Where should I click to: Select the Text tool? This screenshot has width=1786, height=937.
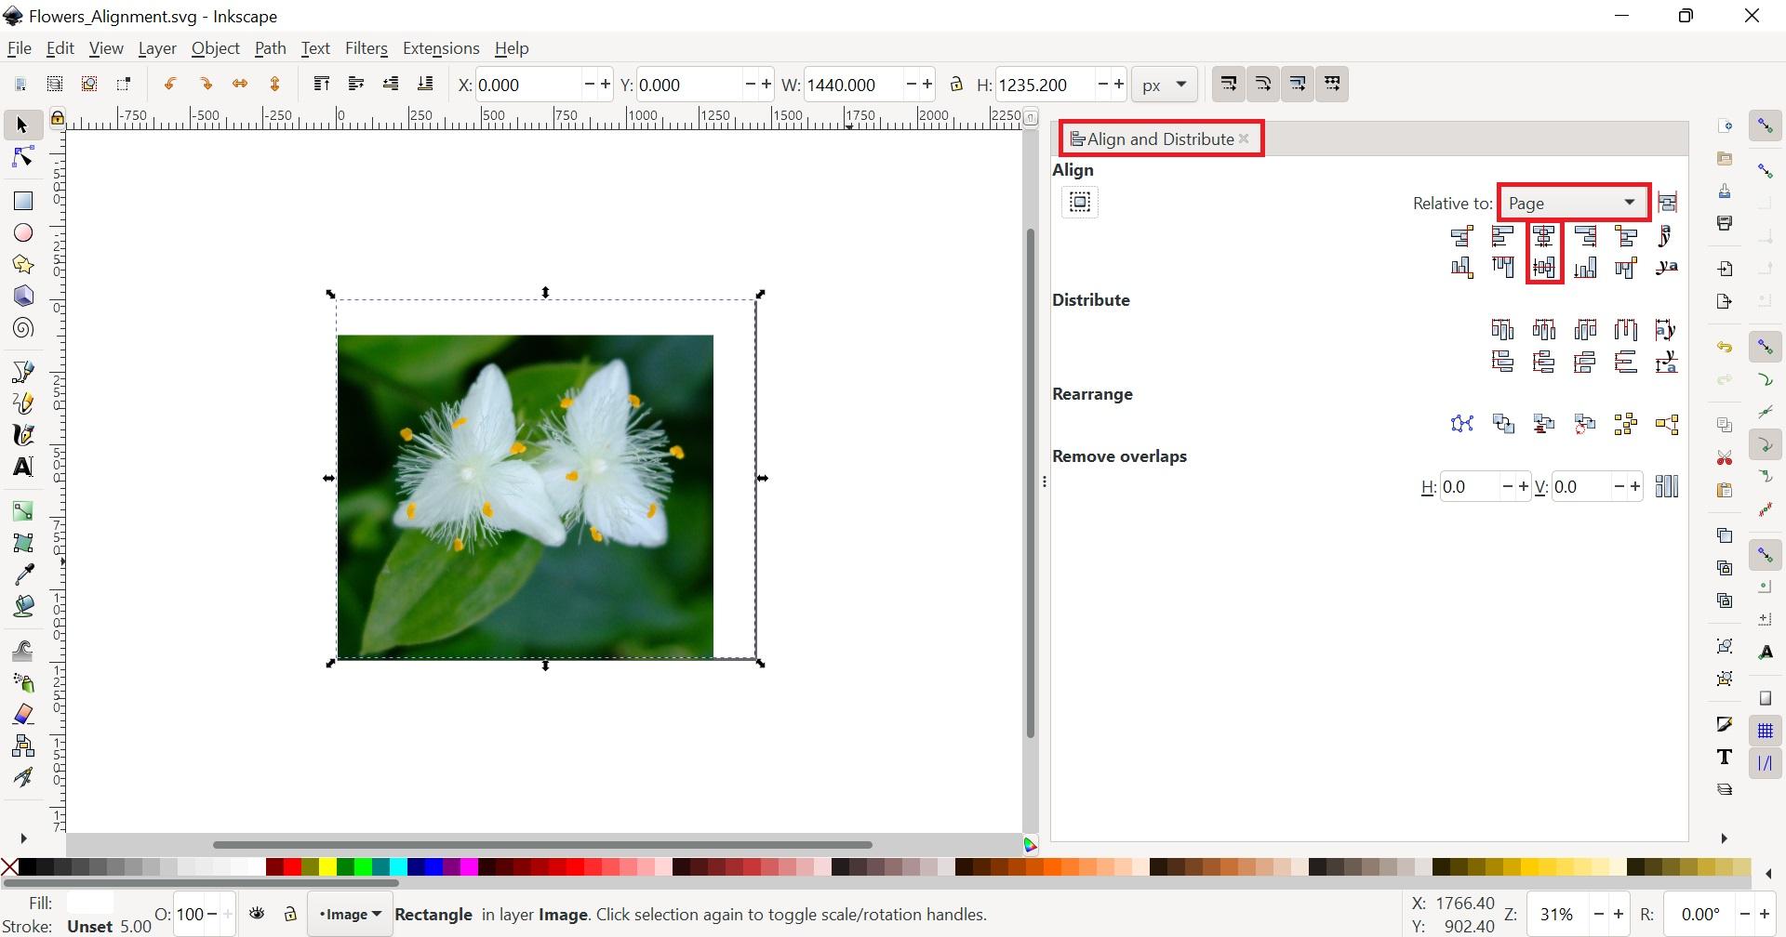point(23,467)
